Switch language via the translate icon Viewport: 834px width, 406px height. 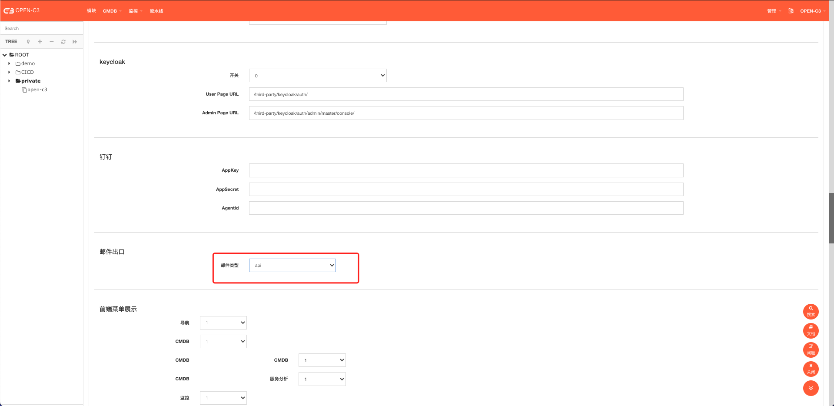tap(791, 11)
